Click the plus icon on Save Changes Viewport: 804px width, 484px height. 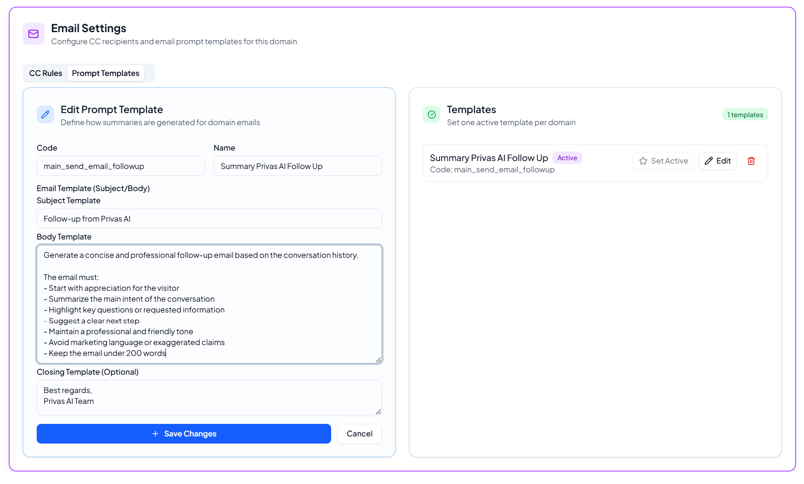(155, 434)
